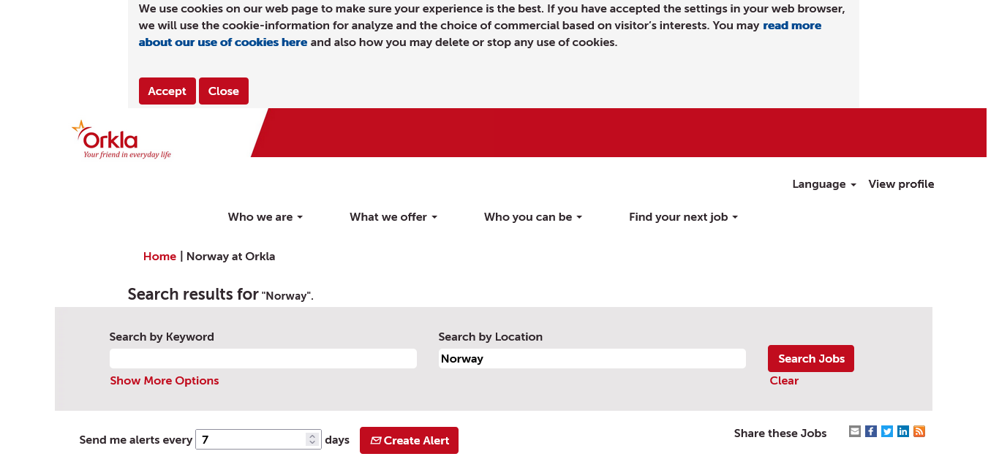Share jobs via the email icon
The image size is (999, 470).
click(x=855, y=431)
